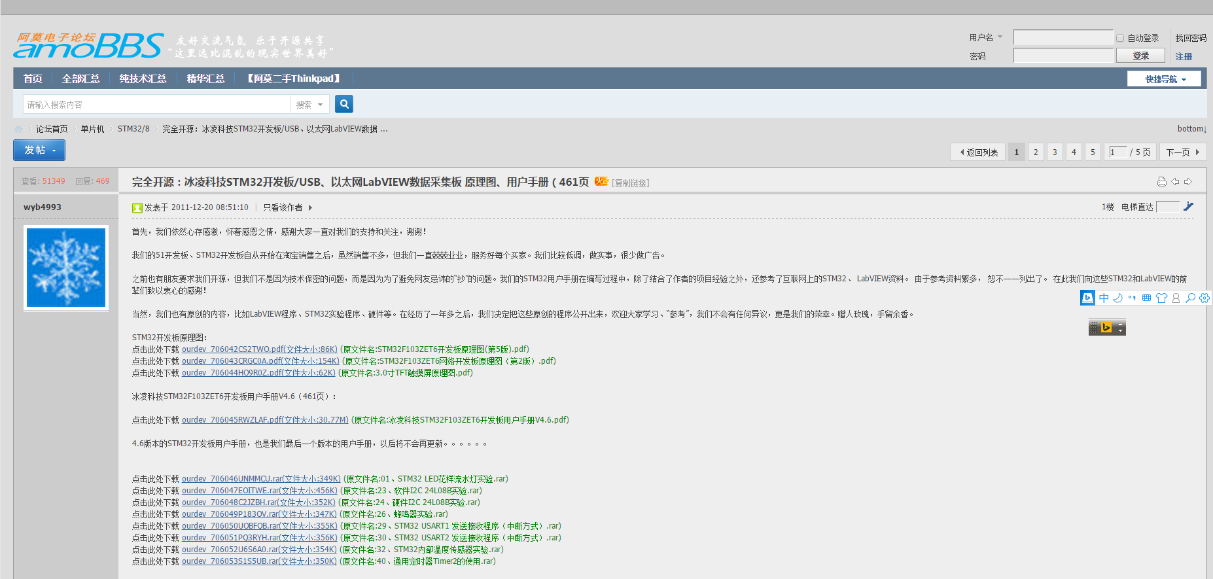Click the green poster status icon
The height and width of the screenshot is (579, 1213).
point(137,207)
